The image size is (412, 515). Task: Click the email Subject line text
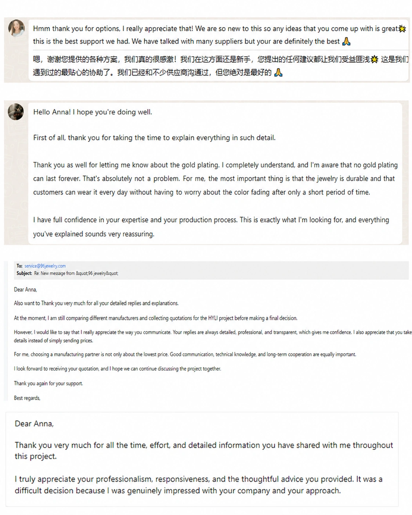[68, 273]
